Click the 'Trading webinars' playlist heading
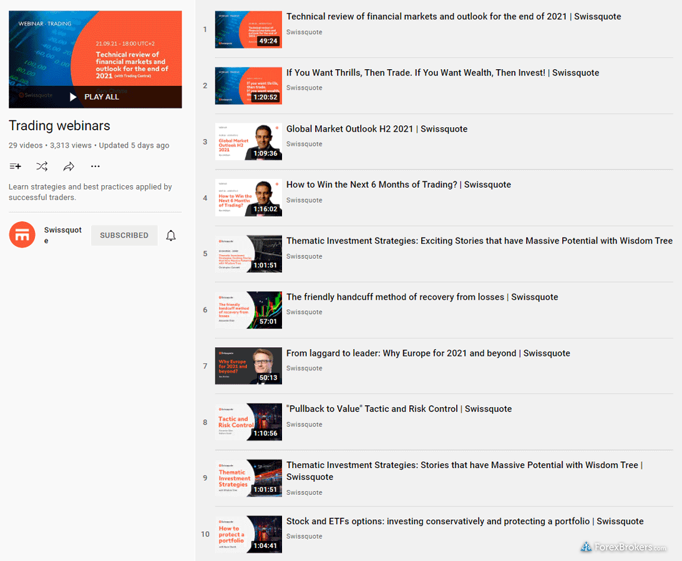This screenshot has height=561, width=682. click(59, 125)
